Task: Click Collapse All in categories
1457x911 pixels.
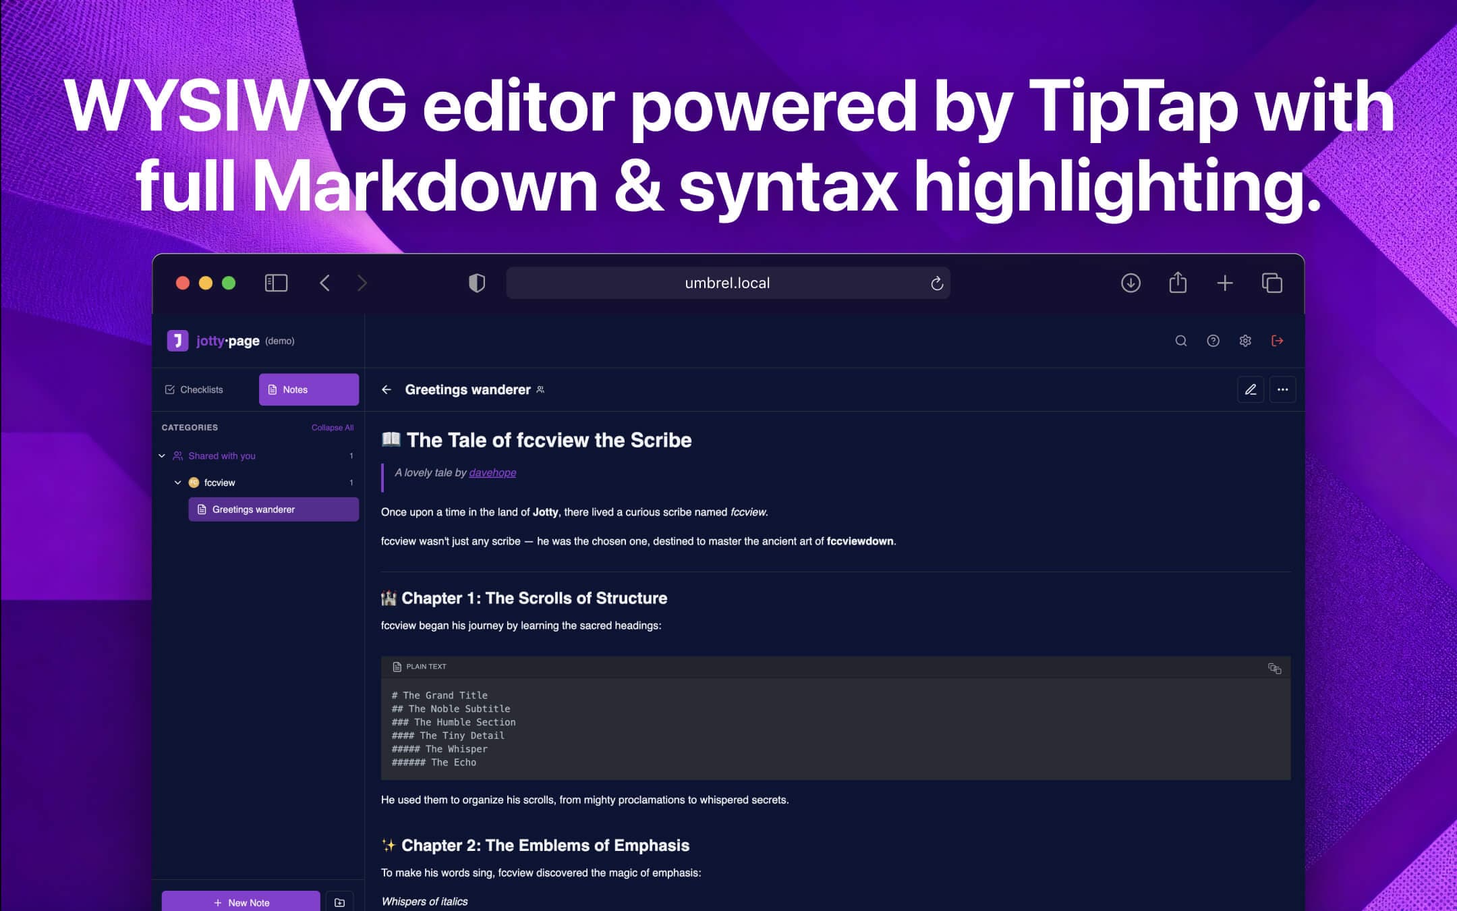Action: (x=332, y=428)
